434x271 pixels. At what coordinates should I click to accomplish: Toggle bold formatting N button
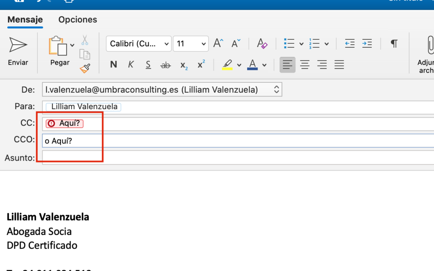tap(113, 65)
